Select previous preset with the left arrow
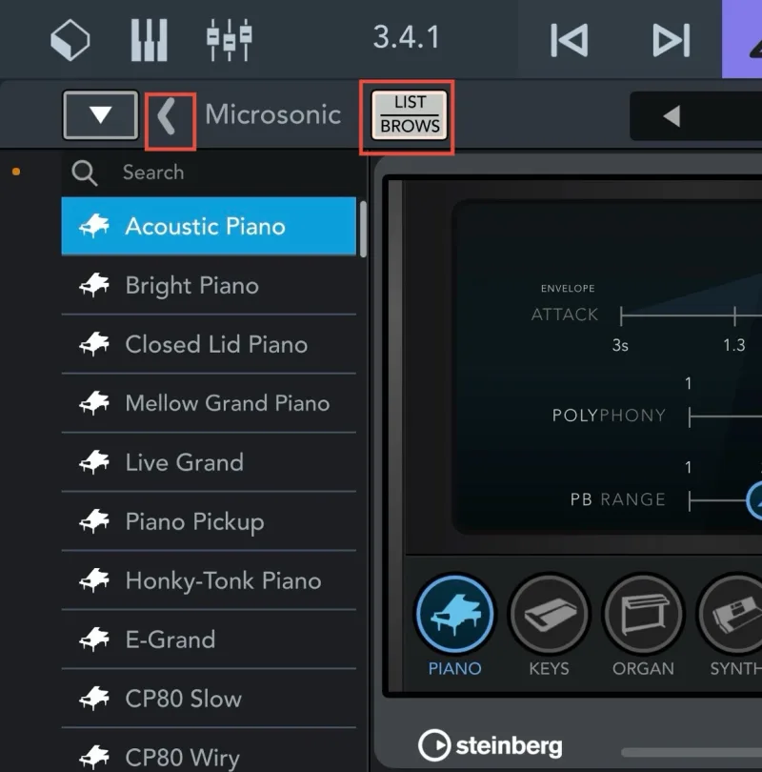Screen dimensions: 762x772 click(x=672, y=116)
